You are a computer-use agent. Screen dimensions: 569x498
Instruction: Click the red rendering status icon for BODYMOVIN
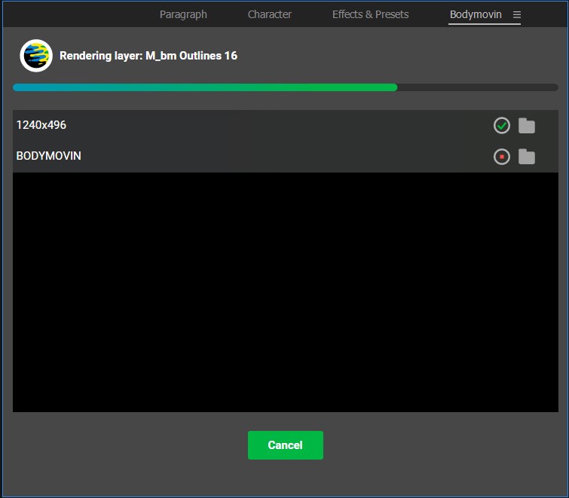501,157
